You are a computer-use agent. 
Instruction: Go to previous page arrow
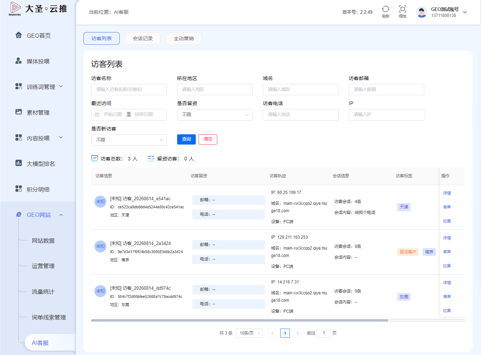point(272,333)
